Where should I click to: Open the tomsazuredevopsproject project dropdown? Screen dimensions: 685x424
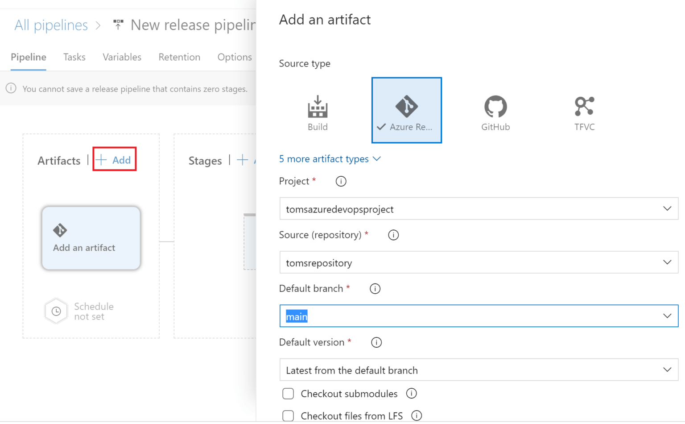point(479,208)
